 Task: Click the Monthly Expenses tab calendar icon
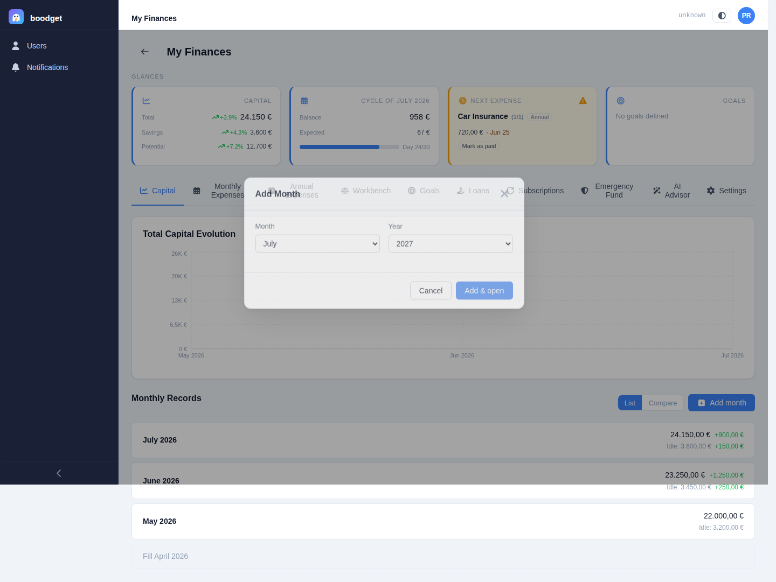point(197,191)
